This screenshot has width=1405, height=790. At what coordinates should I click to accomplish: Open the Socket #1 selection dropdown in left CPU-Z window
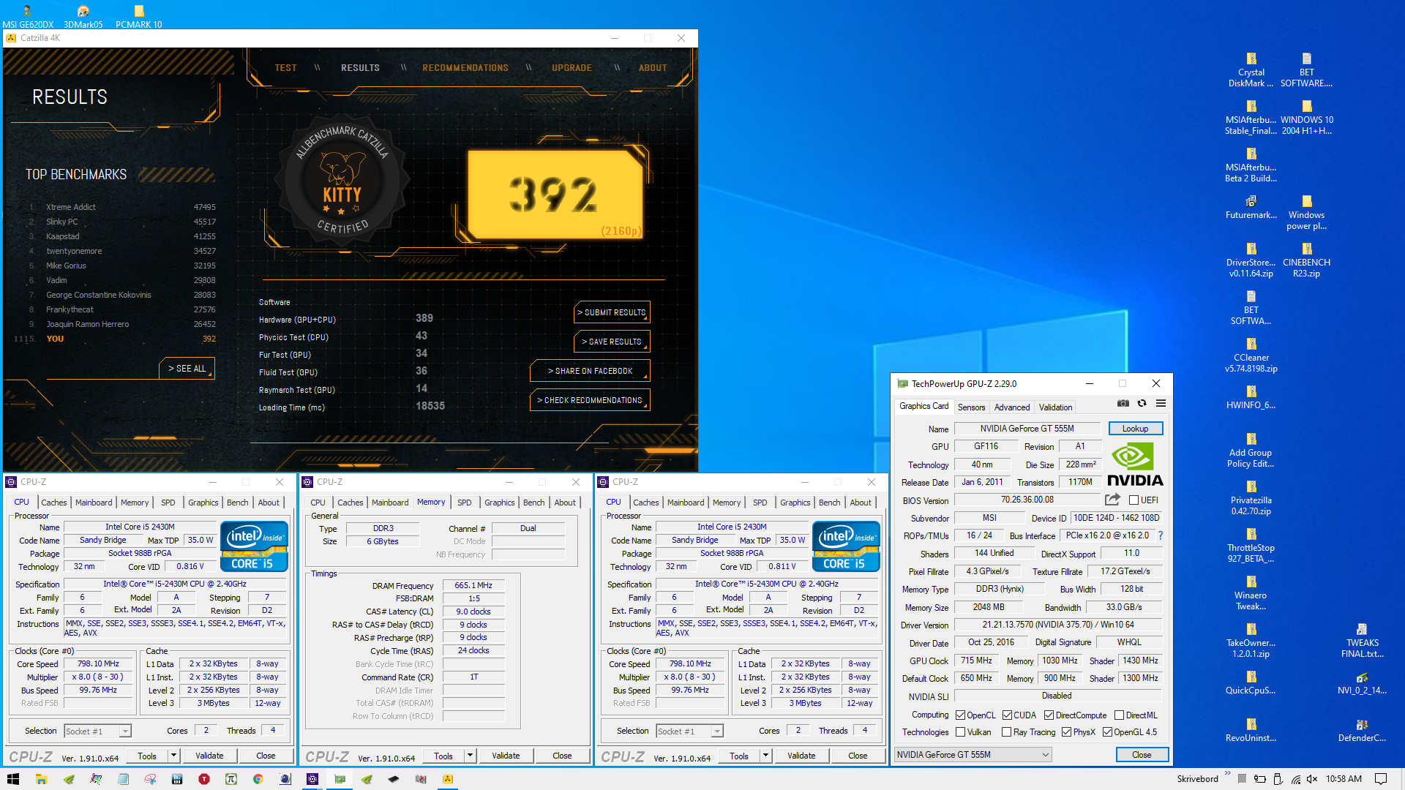tap(97, 731)
